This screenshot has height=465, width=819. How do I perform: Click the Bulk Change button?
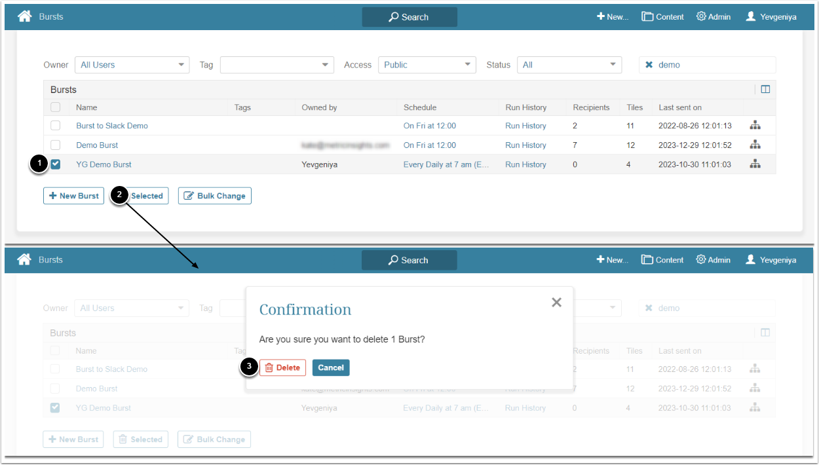pos(214,196)
